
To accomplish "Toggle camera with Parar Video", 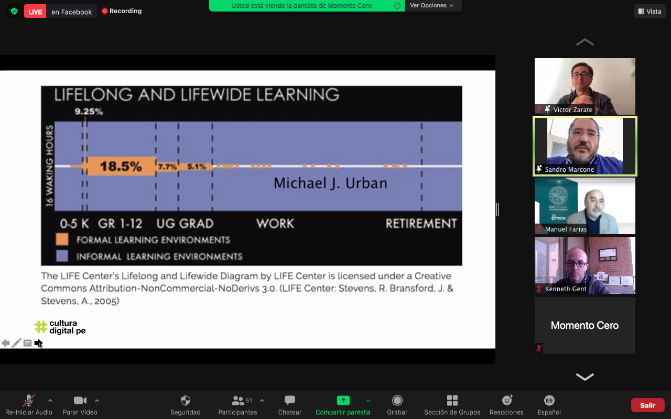I will [x=80, y=401].
